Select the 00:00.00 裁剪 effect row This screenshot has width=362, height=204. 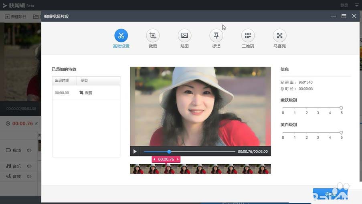86,93
